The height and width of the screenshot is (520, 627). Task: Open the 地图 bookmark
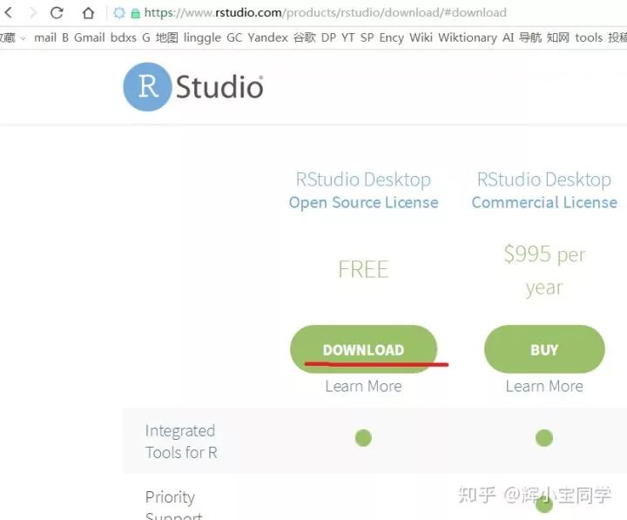coord(166,37)
